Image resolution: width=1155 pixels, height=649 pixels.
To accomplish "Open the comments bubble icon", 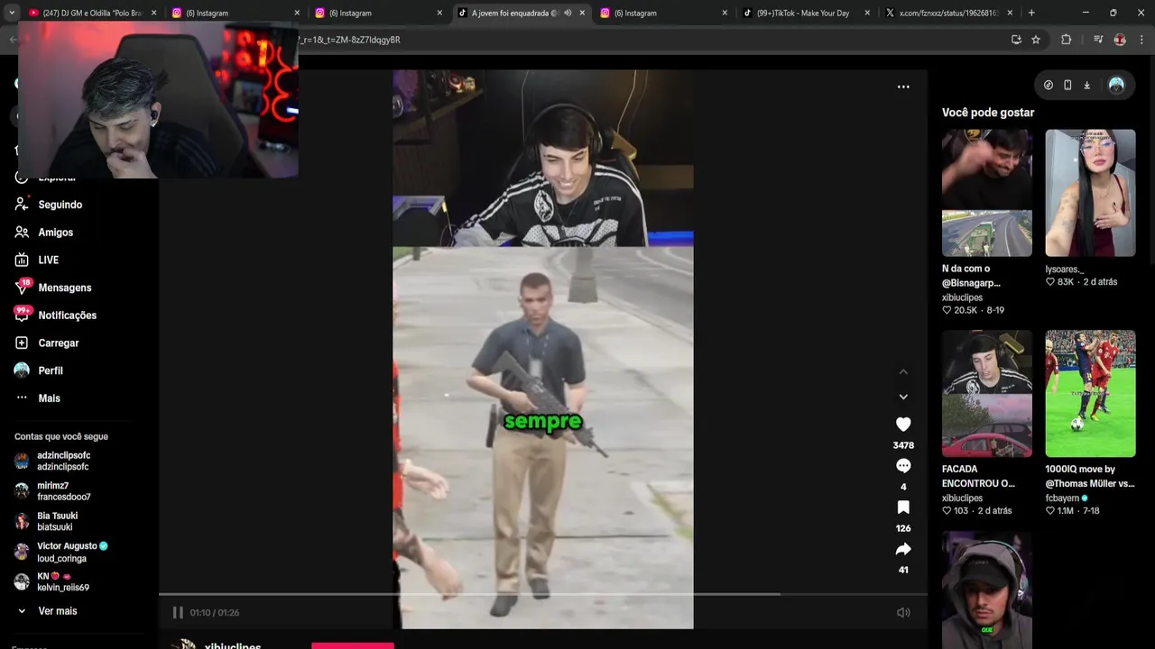I will pyautogui.click(x=903, y=466).
